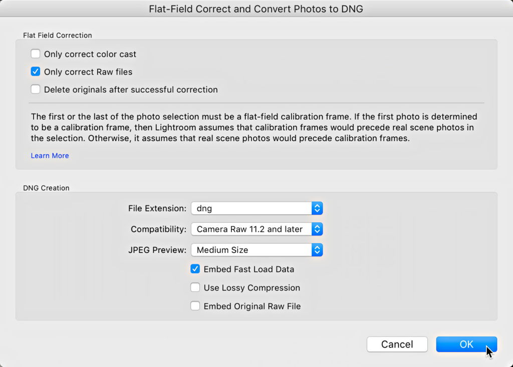
Task: Confirm the dialog with OK
Action: click(466, 344)
